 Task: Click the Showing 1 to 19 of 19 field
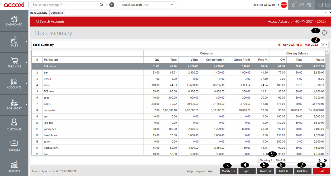click(287, 160)
